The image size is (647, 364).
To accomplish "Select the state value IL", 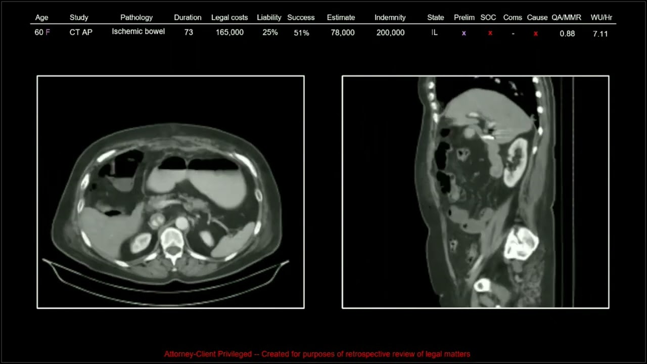I will point(435,32).
